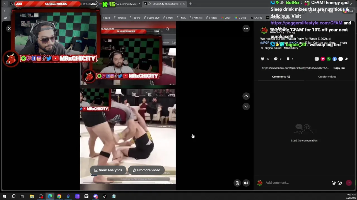357x200 pixels.
Task: Insert a mention with @ icon
Action: click(x=334, y=183)
